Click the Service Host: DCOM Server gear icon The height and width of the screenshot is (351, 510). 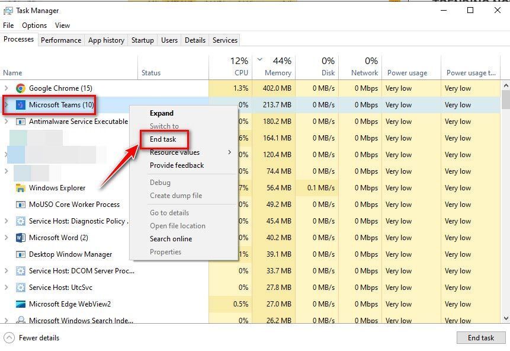[x=21, y=271]
